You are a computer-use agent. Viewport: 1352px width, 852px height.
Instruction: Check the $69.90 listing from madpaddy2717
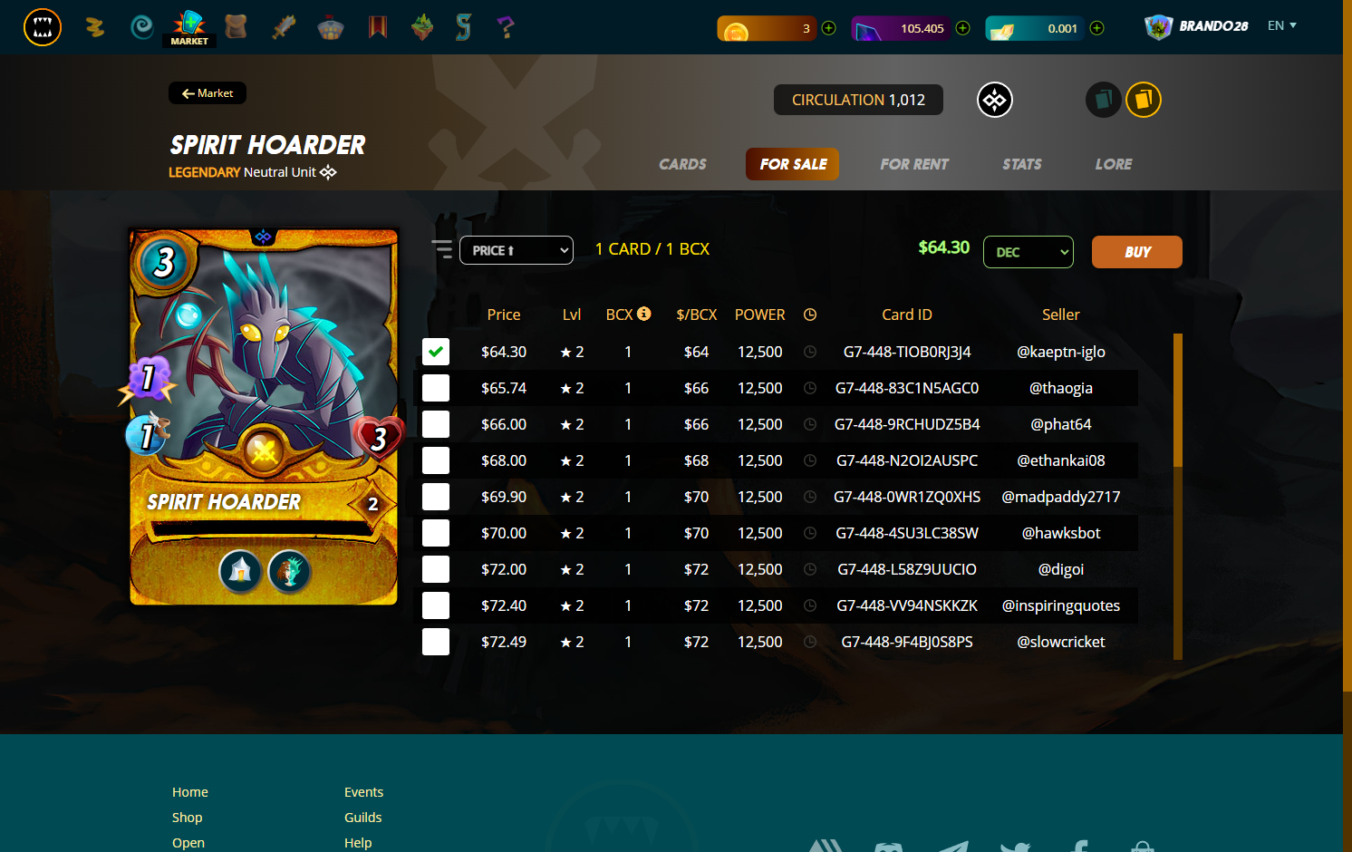(x=436, y=497)
